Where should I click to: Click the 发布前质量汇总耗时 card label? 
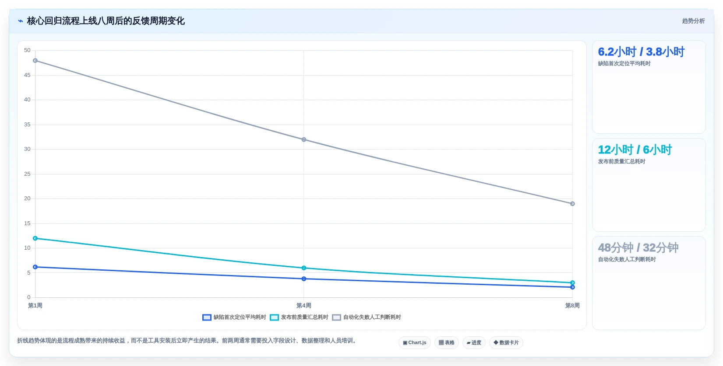pos(622,162)
